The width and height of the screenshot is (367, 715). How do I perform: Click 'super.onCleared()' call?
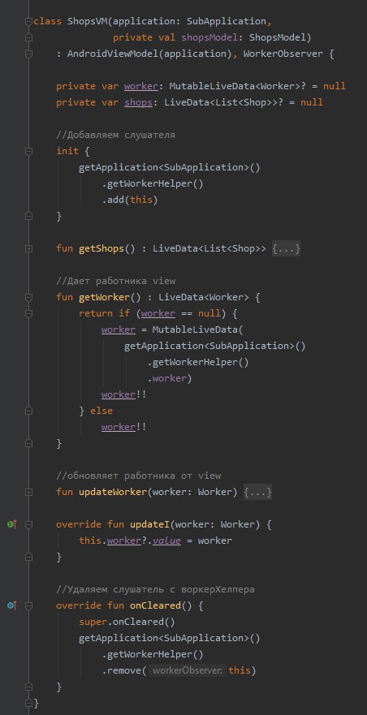[x=127, y=622]
